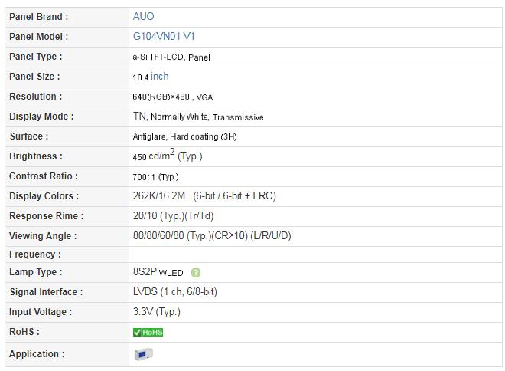Click the green help icon beside WLED
Viewport: 505px width, 371px height.
pyautogui.click(x=195, y=273)
